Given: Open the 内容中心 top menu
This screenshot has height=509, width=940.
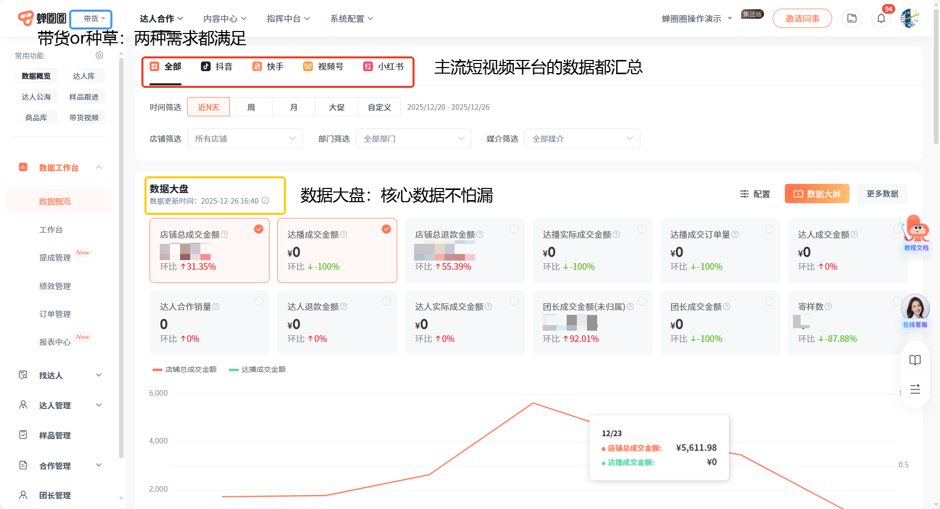Looking at the screenshot, I should click(x=225, y=19).
